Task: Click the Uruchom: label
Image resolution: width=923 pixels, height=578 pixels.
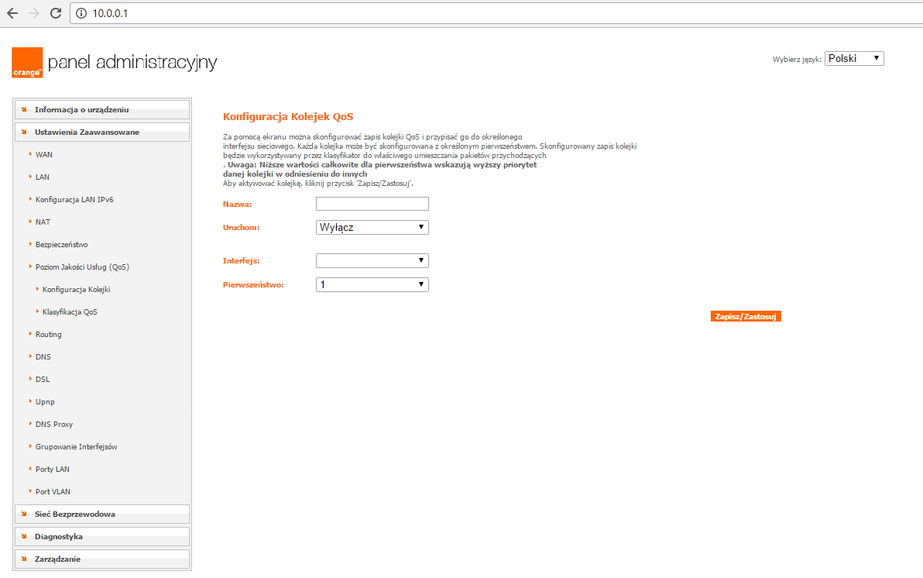Action: pyautogui.click(x=242, y=228)
